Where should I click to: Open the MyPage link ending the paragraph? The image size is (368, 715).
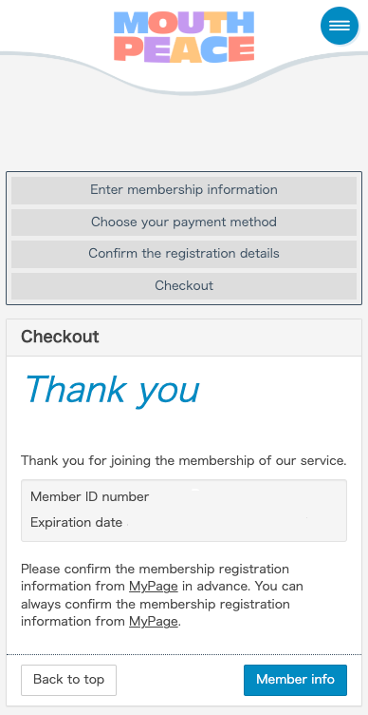click(x=154, y=622)
